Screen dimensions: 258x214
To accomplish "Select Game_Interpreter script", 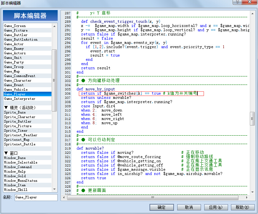I will pos(27,99).
